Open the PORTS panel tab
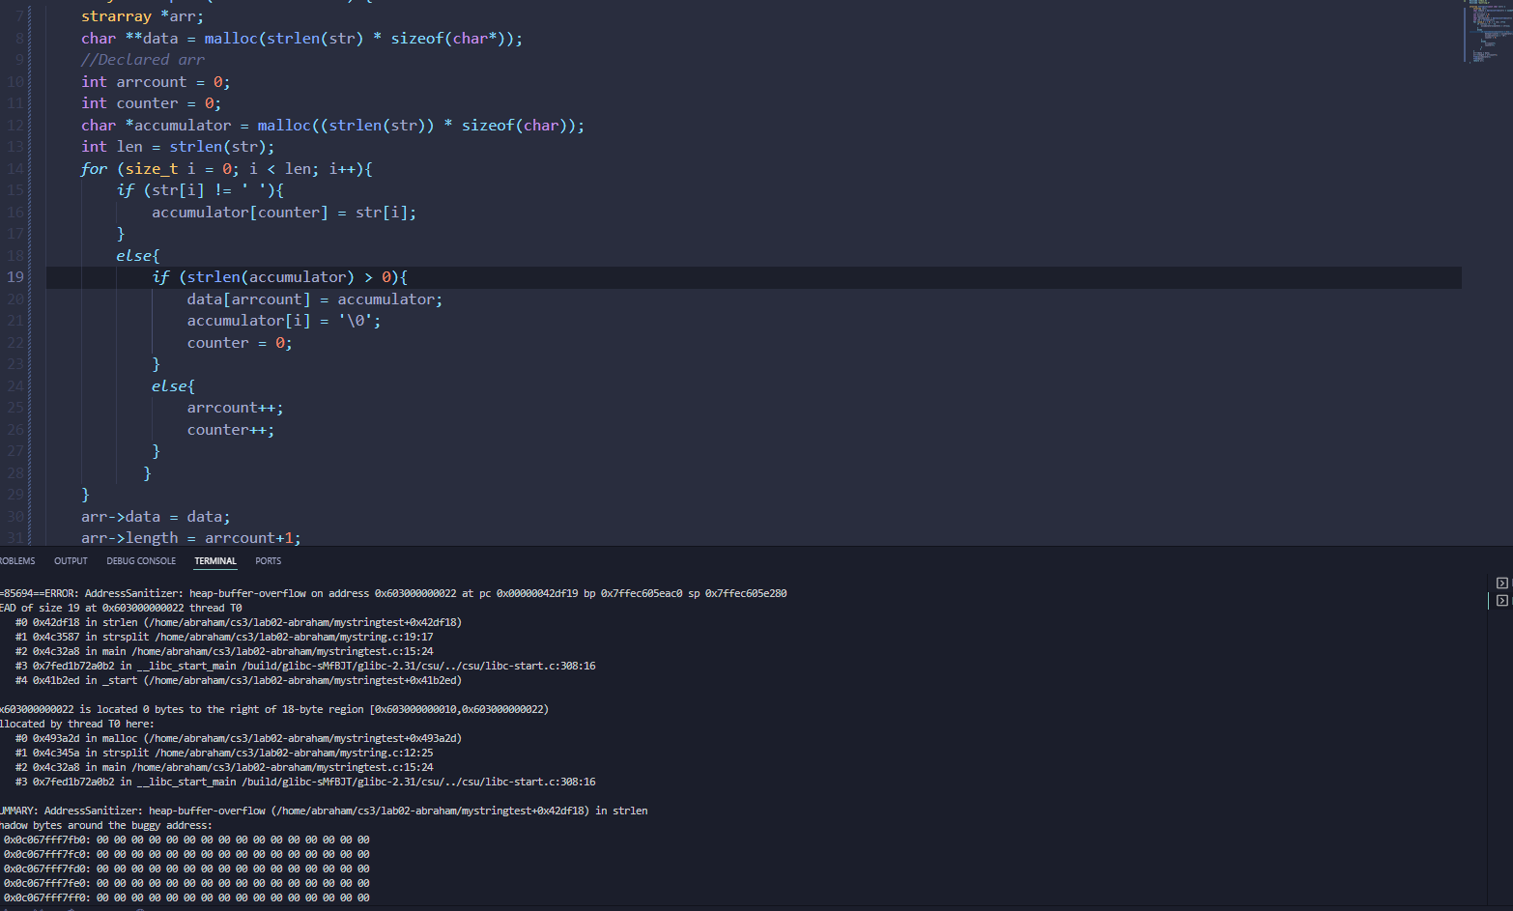The width and height of the screenshot is (1513, 911). tap(268, 561)
